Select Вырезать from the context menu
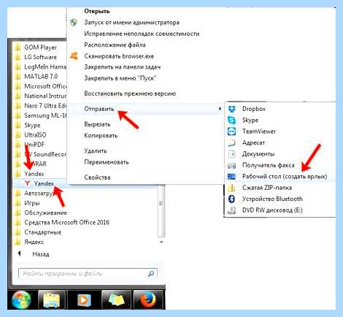343x317 pixels. click(x=97, y=124)
